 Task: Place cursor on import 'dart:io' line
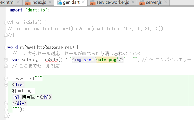pyautogui.click(x=29, y=10)
